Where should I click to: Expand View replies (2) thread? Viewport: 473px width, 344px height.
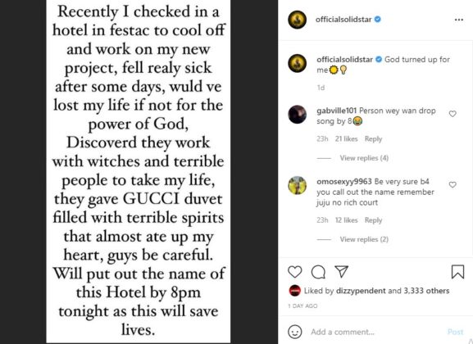364,239
